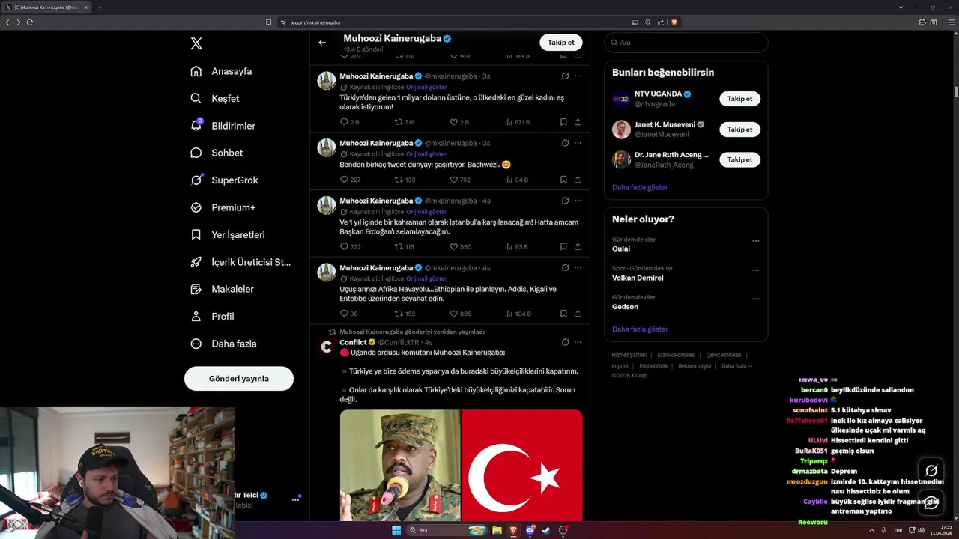The width and height of the screenshot is (959, 539).
Task: Click the Brave Shields icon in address bar
Action: click(x=674, y=22)
